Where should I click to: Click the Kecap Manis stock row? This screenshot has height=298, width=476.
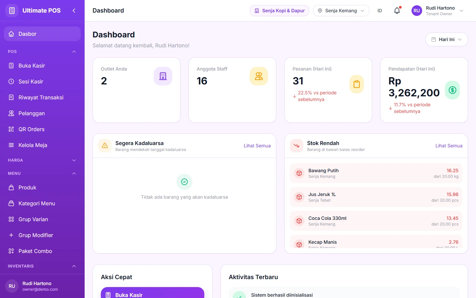(376, 242)
